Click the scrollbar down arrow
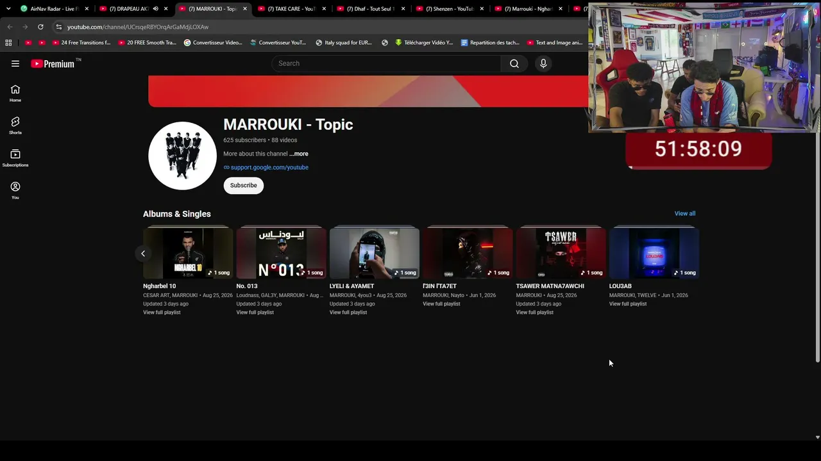821x461 pixels. [817, 437]
